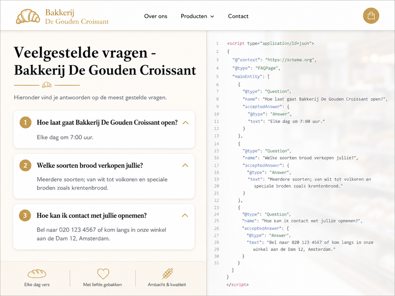Click the closing </script> tag in the code

coord(237,285)
